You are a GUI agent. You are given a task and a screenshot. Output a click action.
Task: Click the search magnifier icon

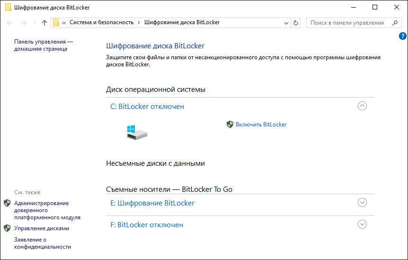395,23
